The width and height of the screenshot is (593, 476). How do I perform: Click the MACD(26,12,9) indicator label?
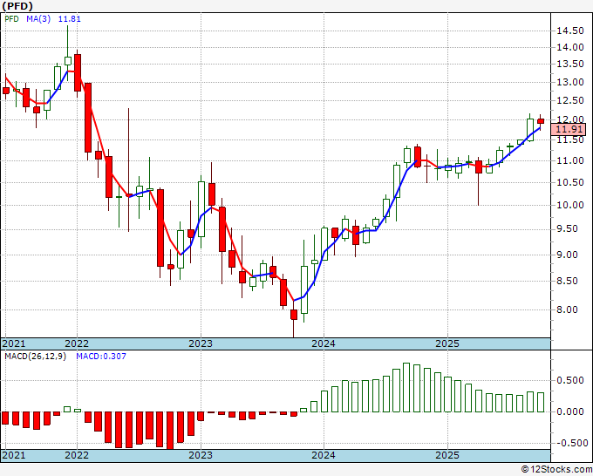tap(36, 357)
